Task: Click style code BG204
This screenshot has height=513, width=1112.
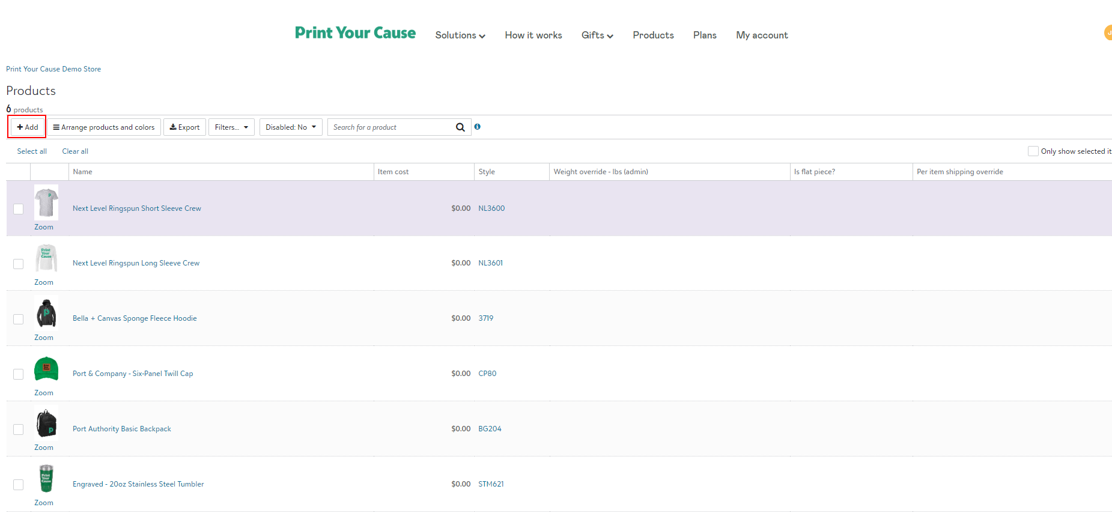Action: [x=490, y=429]
